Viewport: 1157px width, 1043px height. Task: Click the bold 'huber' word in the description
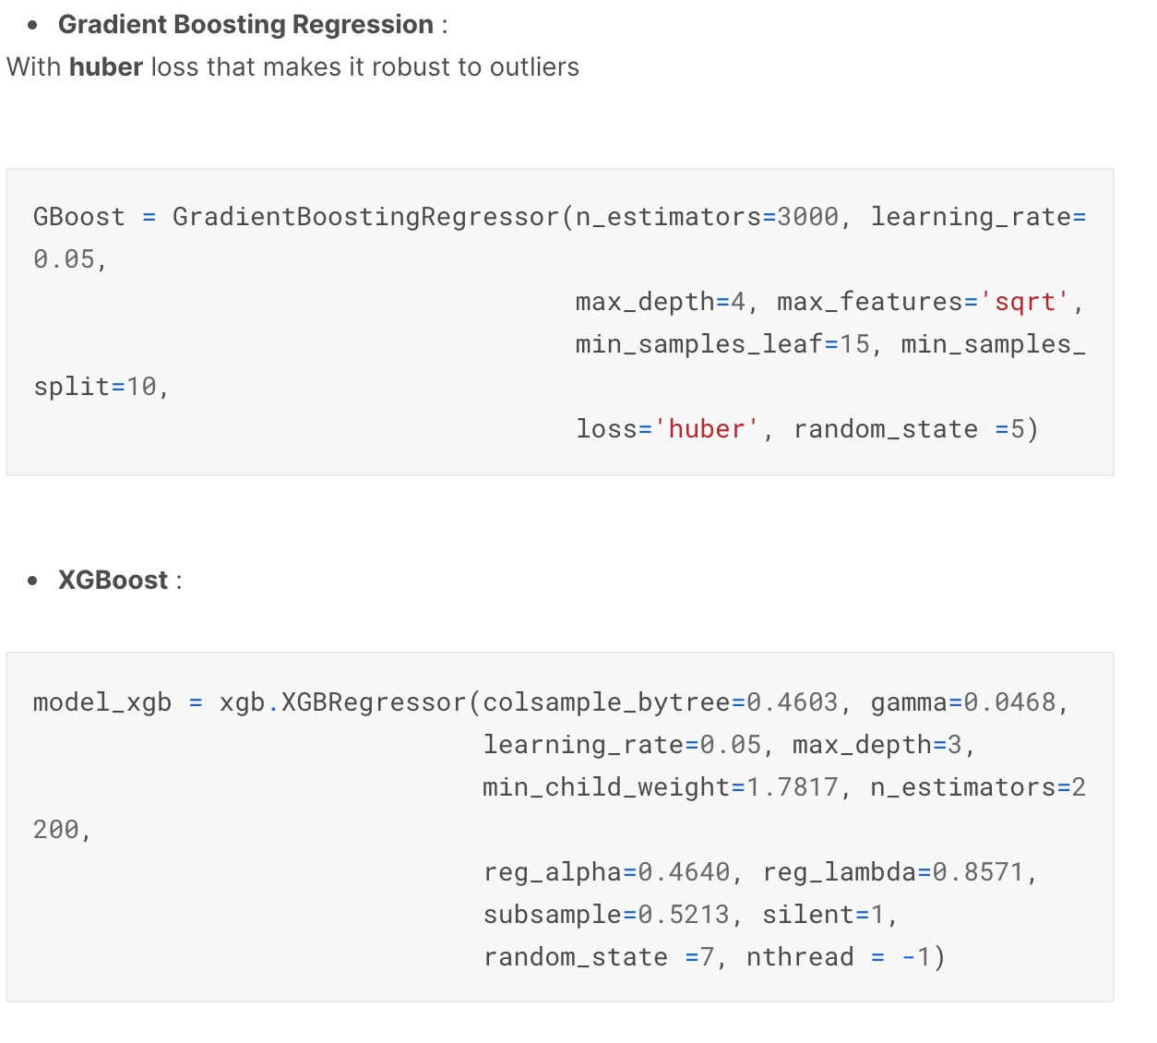point(106,66)
